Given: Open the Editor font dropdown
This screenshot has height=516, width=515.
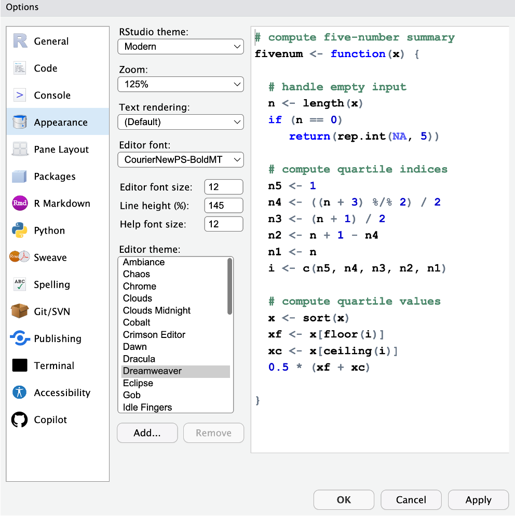Looking at the screenshot, I should pos(181,159).
